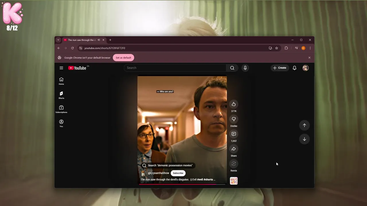
Task: Open the tab search dropdown arrow
Action: pos(58,40)
